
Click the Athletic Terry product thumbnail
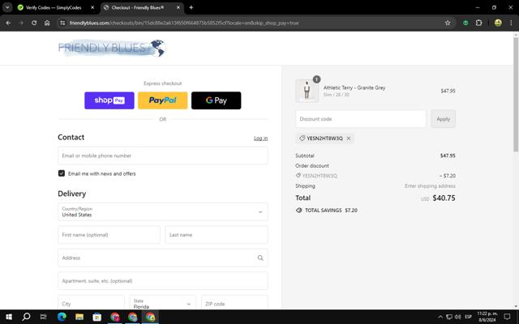(x=307, y=91)
